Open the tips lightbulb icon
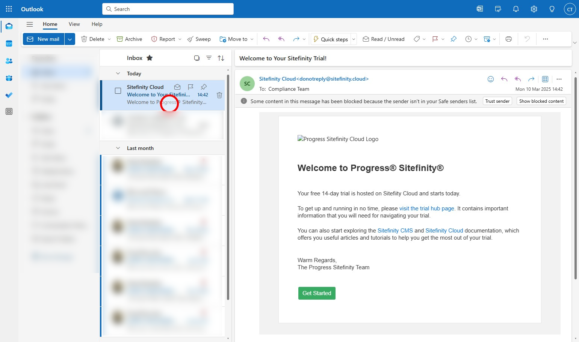 [552, 9]
